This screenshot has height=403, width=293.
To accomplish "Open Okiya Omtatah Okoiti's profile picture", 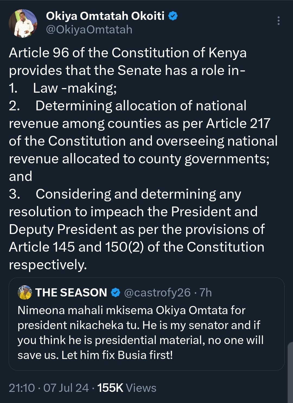I will [x=23, y=23].
